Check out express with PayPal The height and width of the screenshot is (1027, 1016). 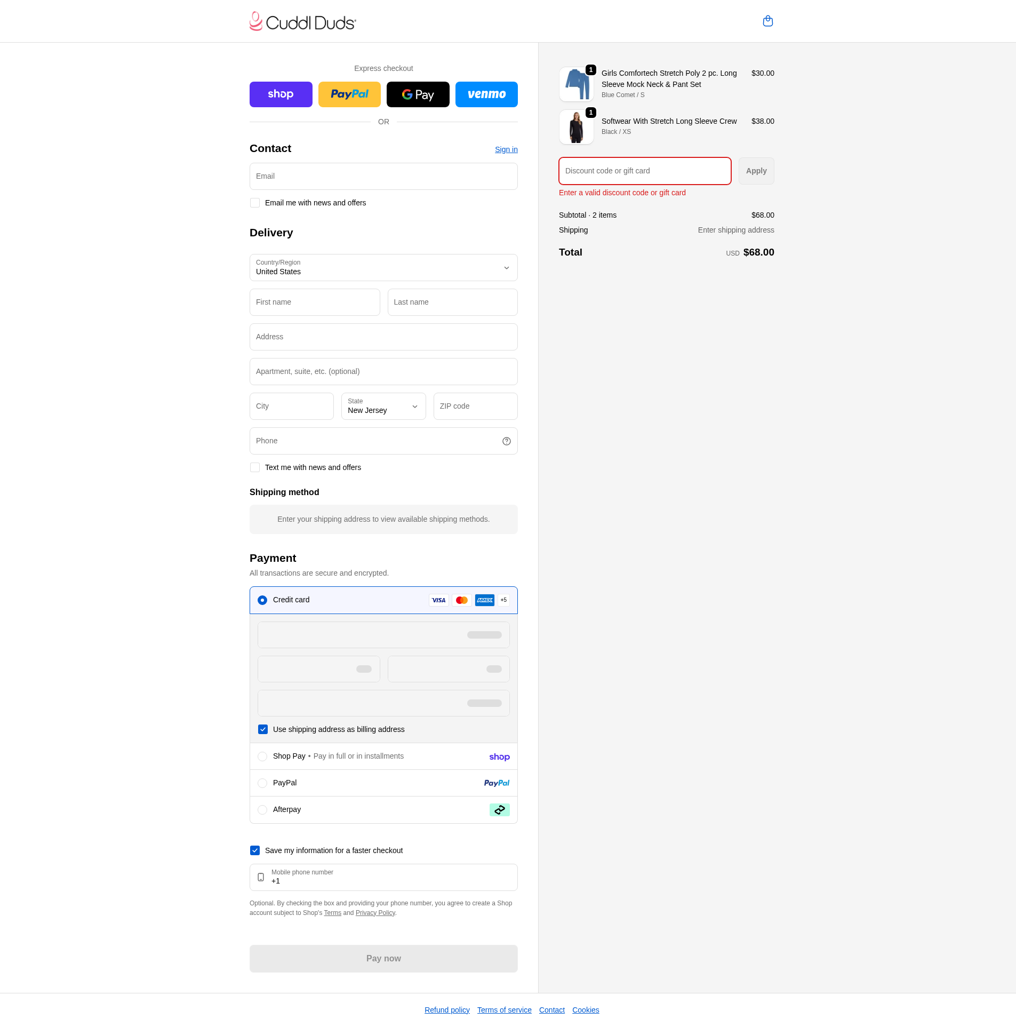click(349, 94)
